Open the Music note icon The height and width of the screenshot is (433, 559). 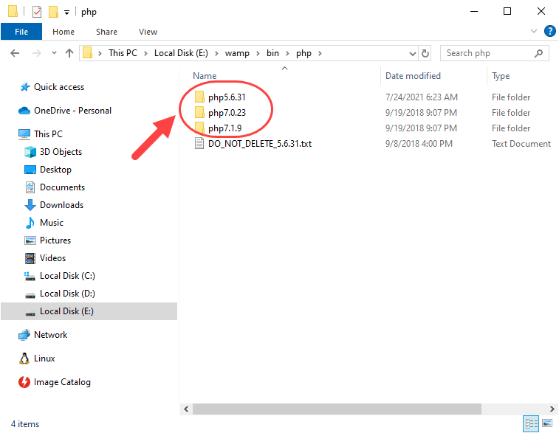[30, 223]
